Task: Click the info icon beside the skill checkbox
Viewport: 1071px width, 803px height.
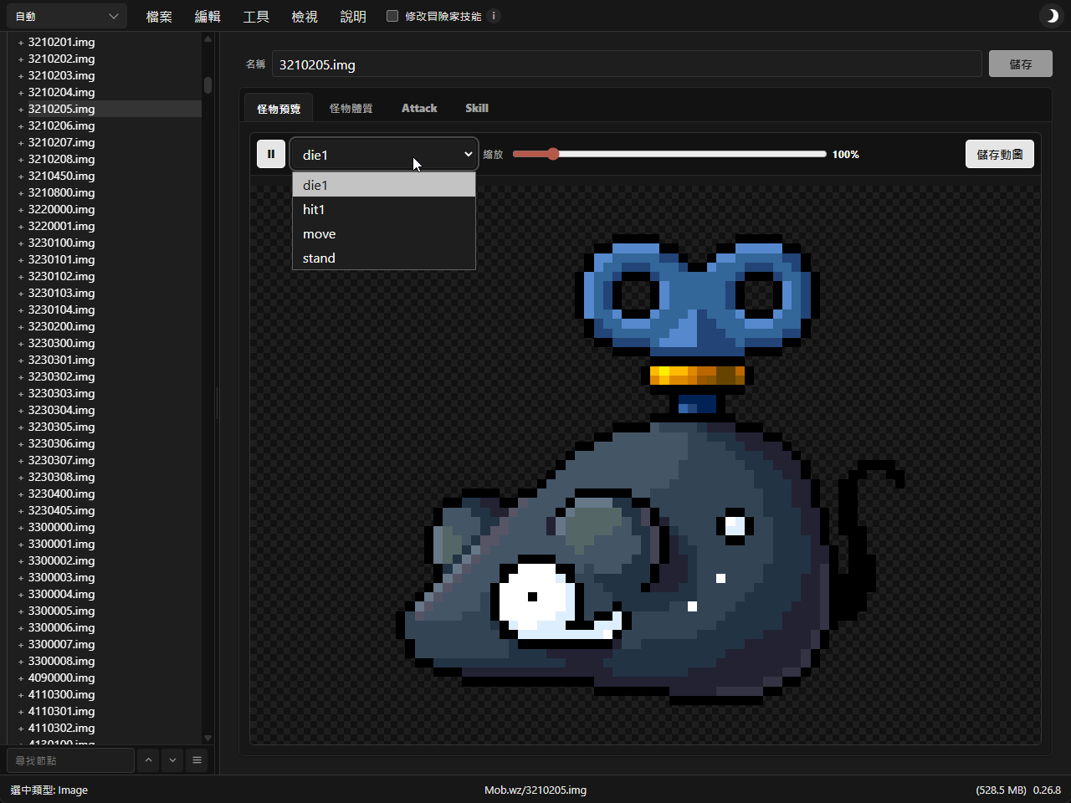Action: pyautogui.click(x=494, y=16)
